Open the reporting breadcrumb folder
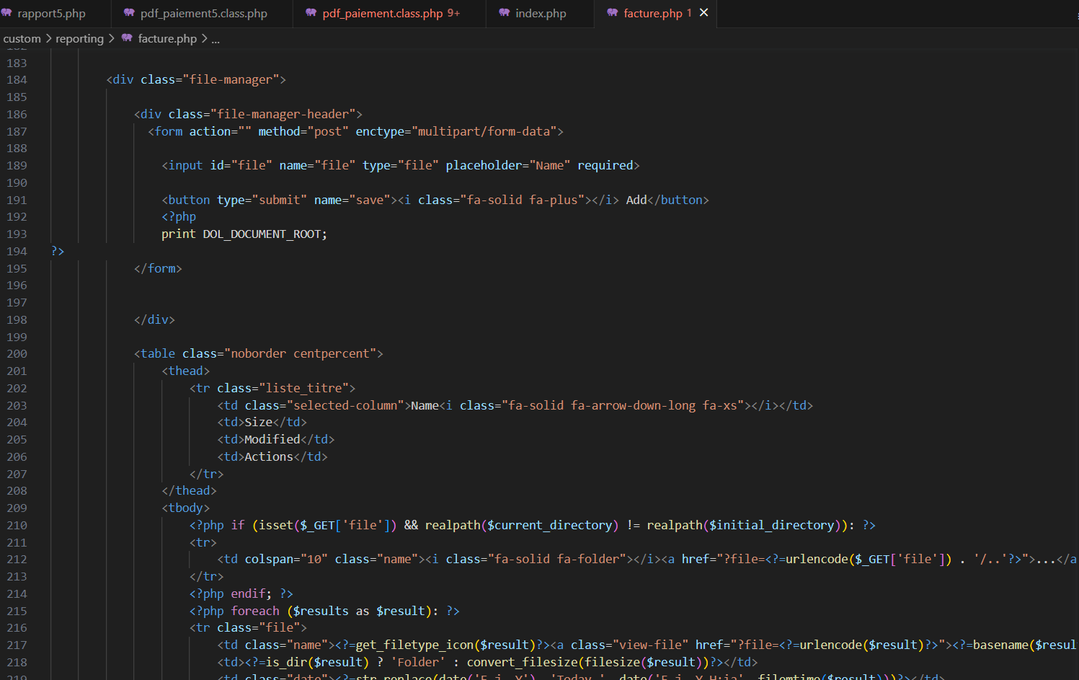 79,39
